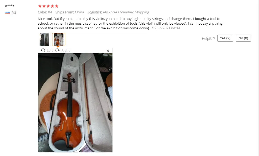The height and width of the screenshot is (156, 259).
Task: Click the 'Left' rotate label
Action: click(x=50, y=51)
